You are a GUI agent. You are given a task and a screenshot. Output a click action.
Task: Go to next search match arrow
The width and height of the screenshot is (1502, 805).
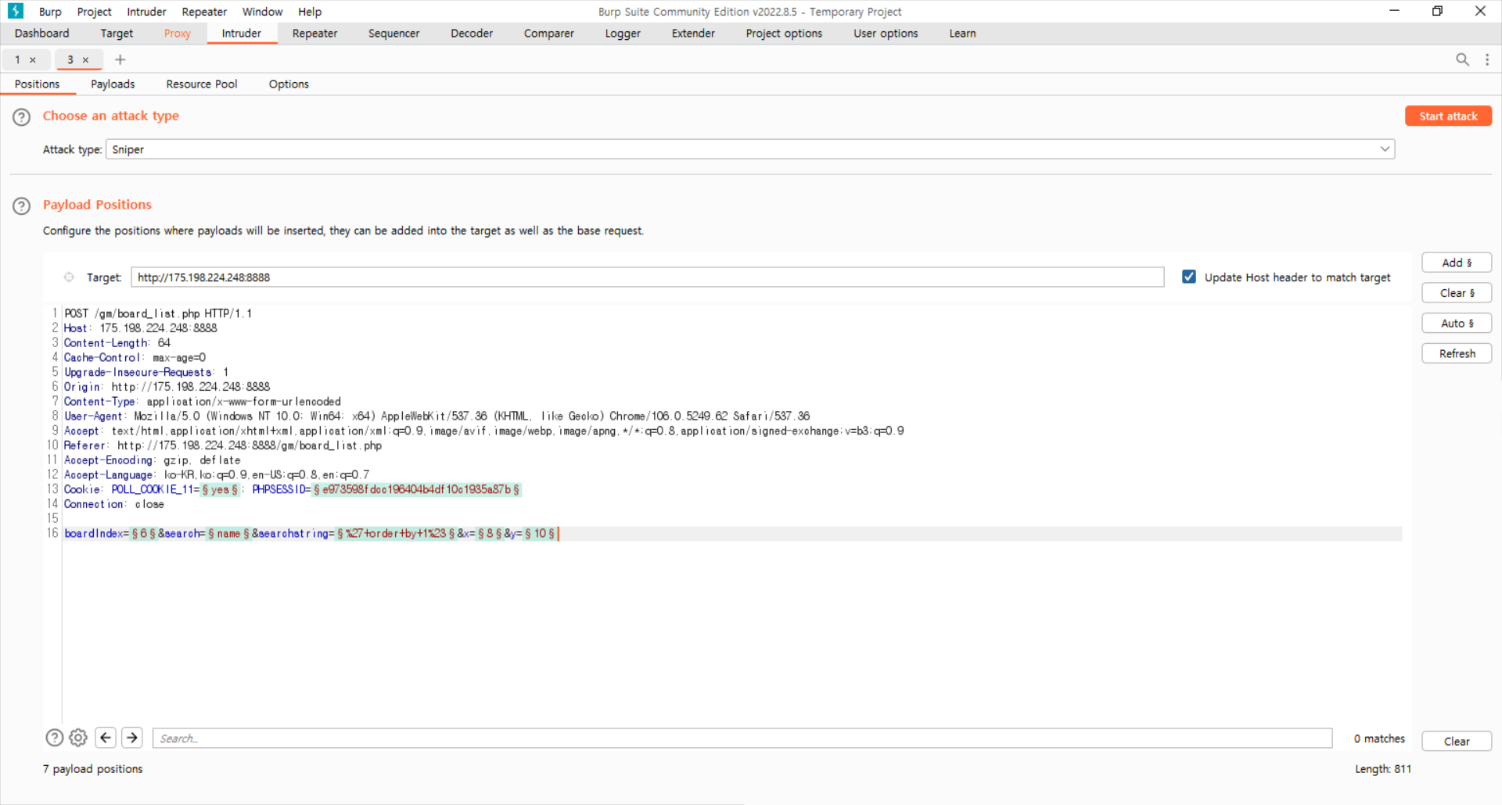(x=132, y=738)
